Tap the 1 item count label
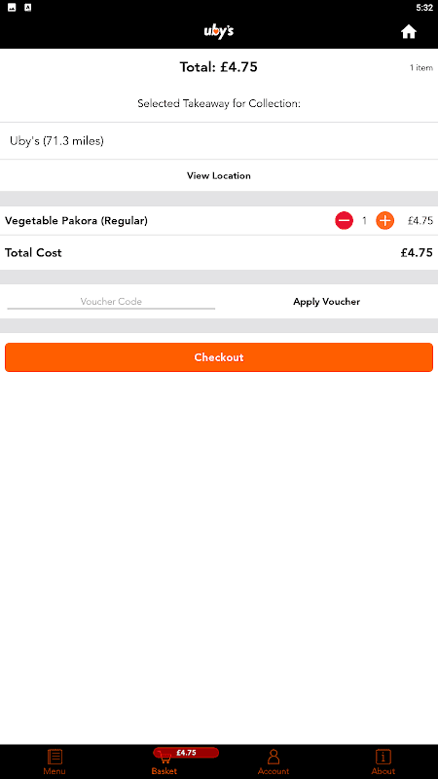This screenshot has height=779, width=438. point(421,68)
